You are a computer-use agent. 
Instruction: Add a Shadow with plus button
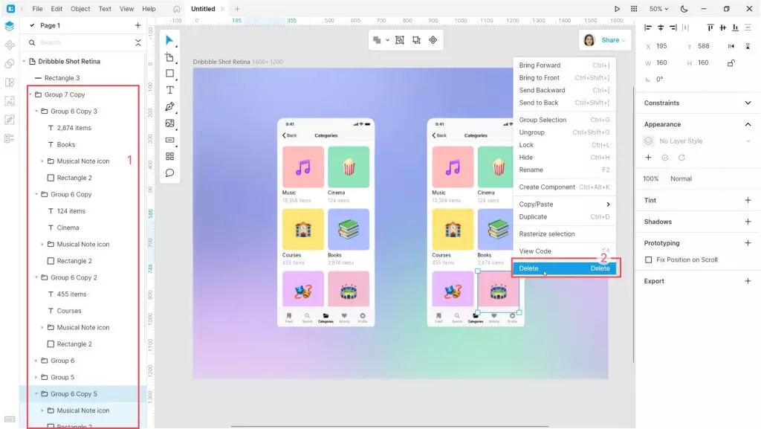pos(748,222)
